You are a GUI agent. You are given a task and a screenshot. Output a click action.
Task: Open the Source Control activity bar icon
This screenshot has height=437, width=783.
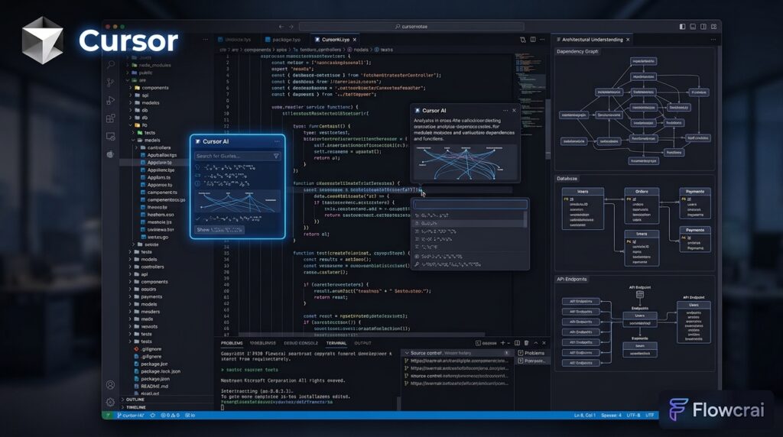click(111, 83)
